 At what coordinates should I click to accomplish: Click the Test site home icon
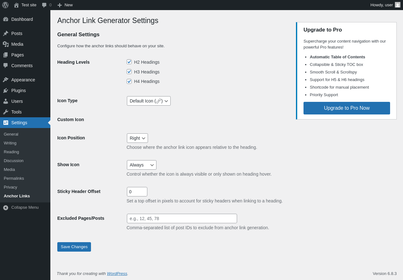click(16, 5)
